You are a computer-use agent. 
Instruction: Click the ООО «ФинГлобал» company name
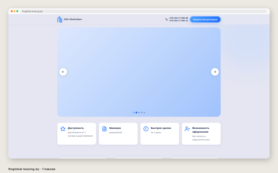73,19
